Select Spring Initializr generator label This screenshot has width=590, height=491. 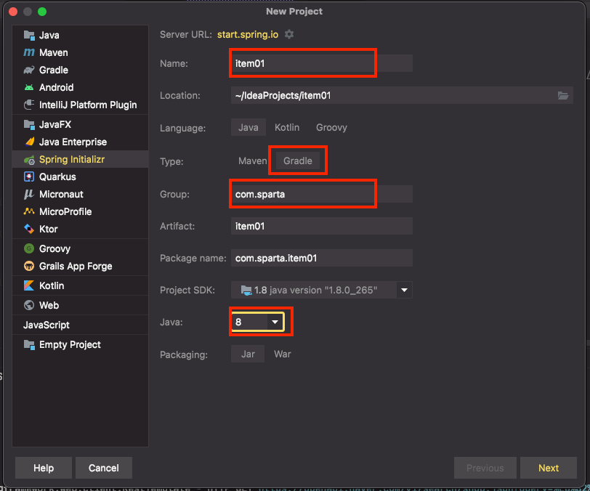72,160
